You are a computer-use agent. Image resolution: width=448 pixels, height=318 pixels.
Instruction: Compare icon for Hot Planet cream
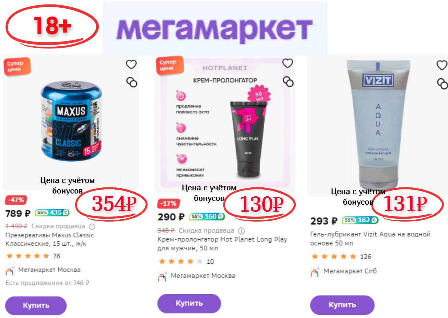click(288, 82)
